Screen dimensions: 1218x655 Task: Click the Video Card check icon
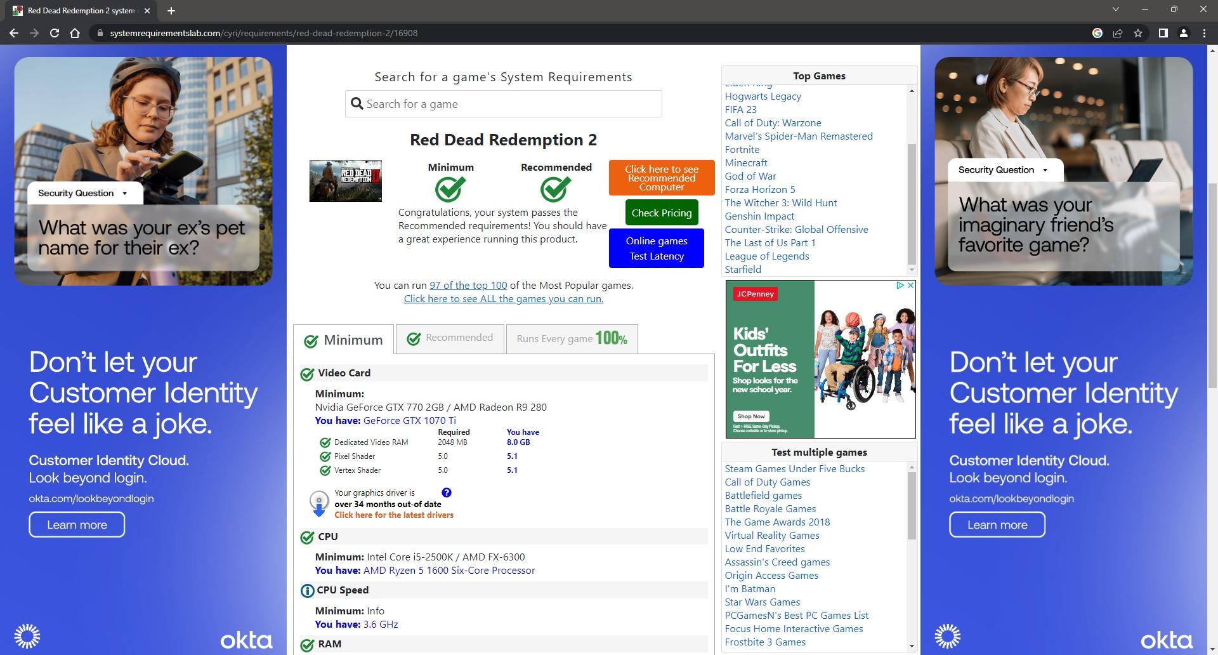(x=307, y=374)
